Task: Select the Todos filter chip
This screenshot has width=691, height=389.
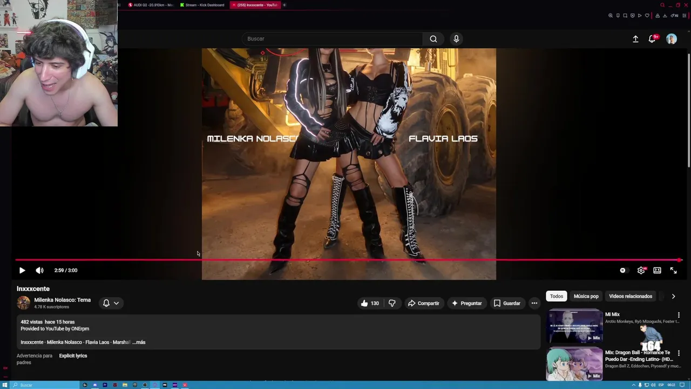Action: coord(557,296)
